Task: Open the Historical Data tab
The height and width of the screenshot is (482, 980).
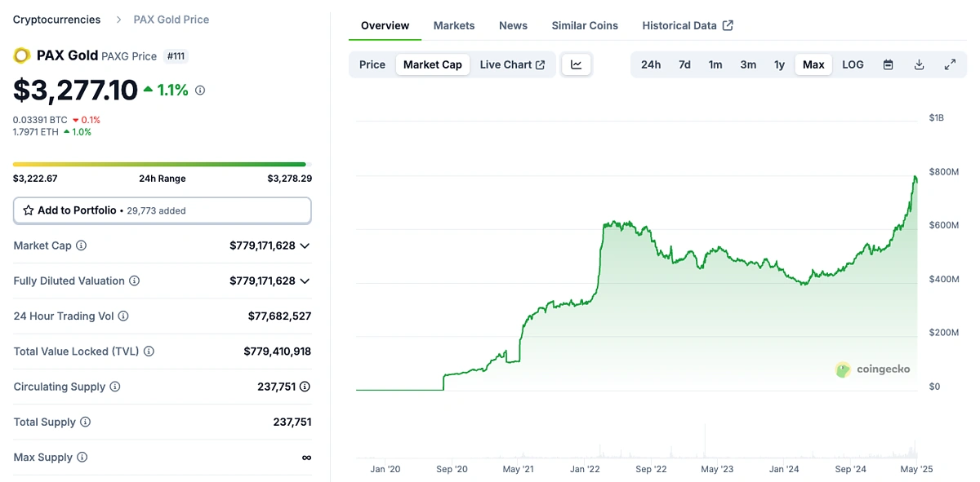Action: coord(688,25)
